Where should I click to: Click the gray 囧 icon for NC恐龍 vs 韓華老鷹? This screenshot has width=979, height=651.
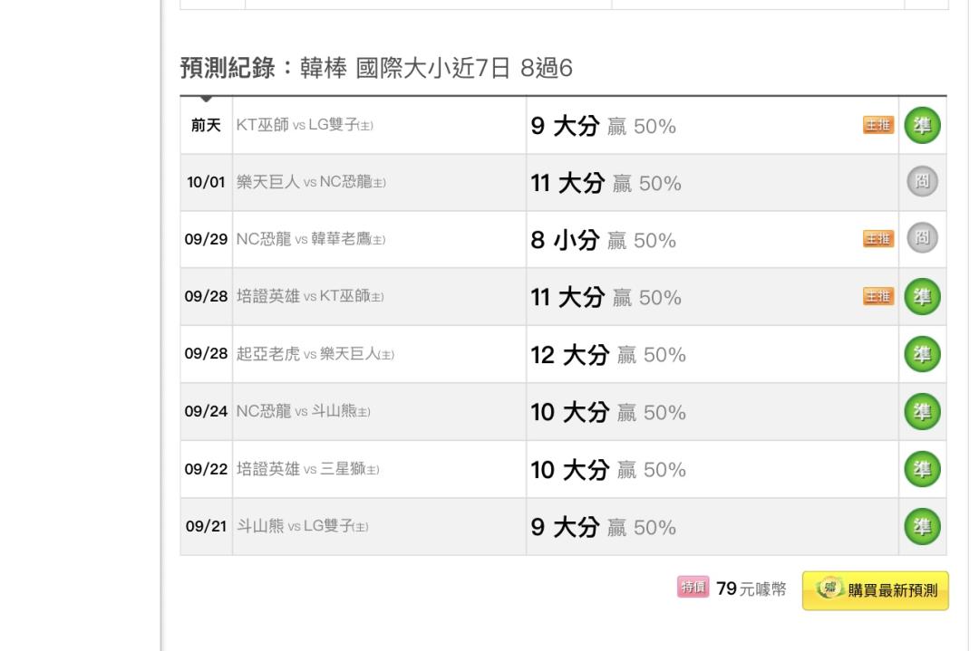tap(922, 237)
